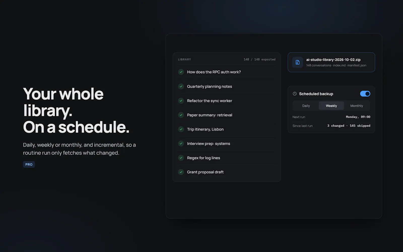The height and width of the screenshot is (252, 403).
Task: Turn off the Scheduled backup switch
Action: coord(365,94)
